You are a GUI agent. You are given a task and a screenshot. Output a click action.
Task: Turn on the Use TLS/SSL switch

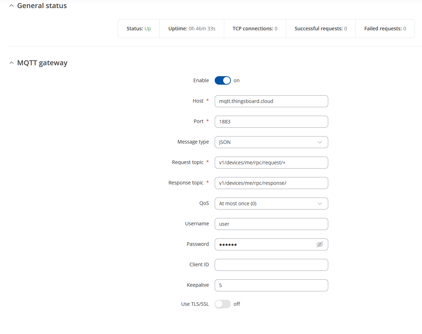[222, 304]
